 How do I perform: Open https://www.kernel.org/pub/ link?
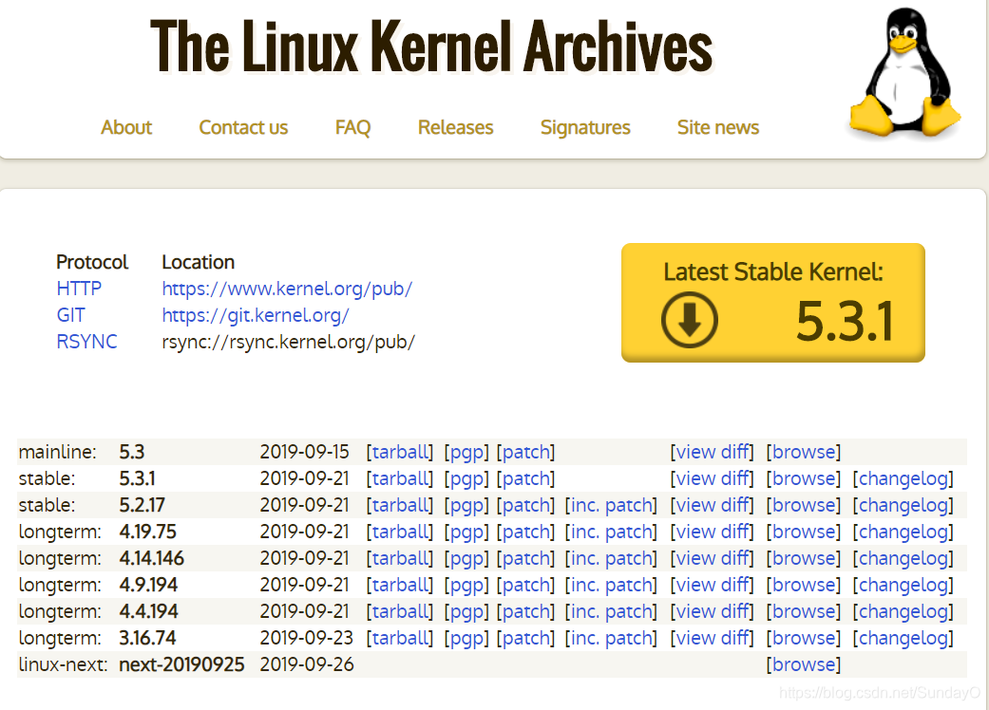click(x=287, y=289)
